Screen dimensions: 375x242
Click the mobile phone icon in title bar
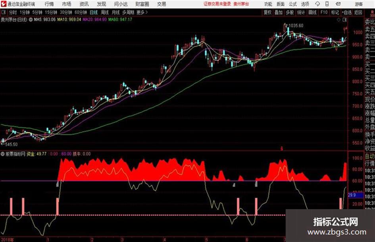(x=327, y=4)
